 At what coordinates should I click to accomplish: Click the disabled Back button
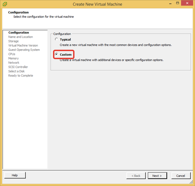(x=136, y=176)
